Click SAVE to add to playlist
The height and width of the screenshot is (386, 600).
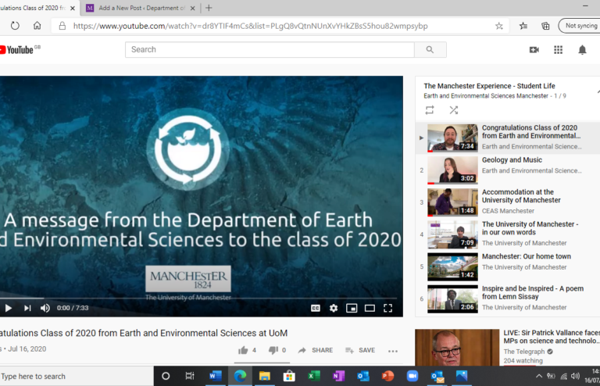pyautogui.click(x=360, y=350)
